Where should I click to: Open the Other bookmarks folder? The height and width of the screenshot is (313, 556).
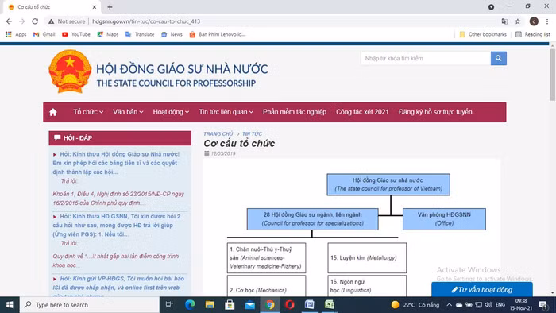[x=483, y=34]
